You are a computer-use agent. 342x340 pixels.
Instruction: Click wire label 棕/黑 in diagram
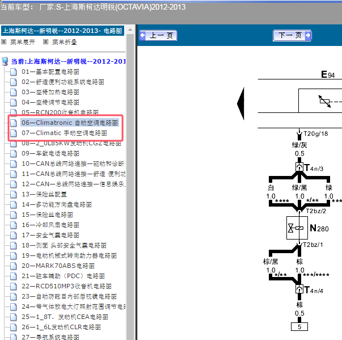point(271,262)
